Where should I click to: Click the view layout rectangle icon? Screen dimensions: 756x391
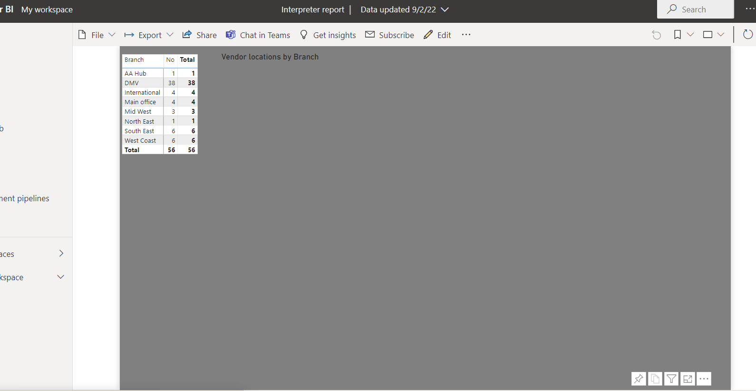click(708, 35)
